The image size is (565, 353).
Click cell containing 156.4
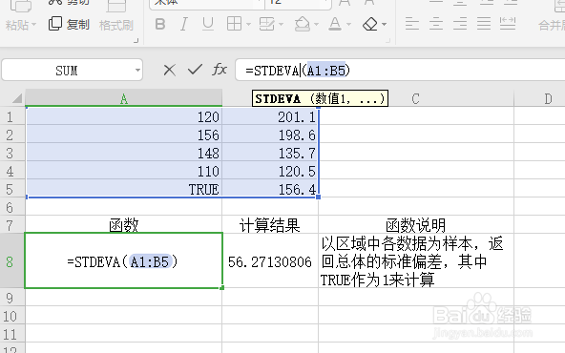[x=270, y=189]
